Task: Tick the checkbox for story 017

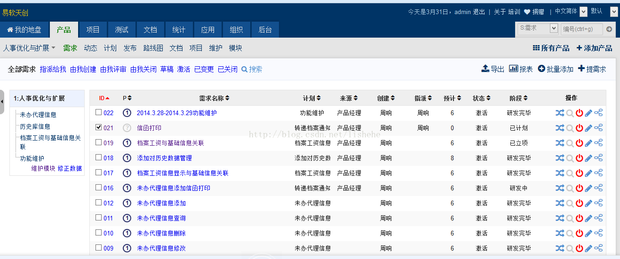Action: [x=98, y=173]
